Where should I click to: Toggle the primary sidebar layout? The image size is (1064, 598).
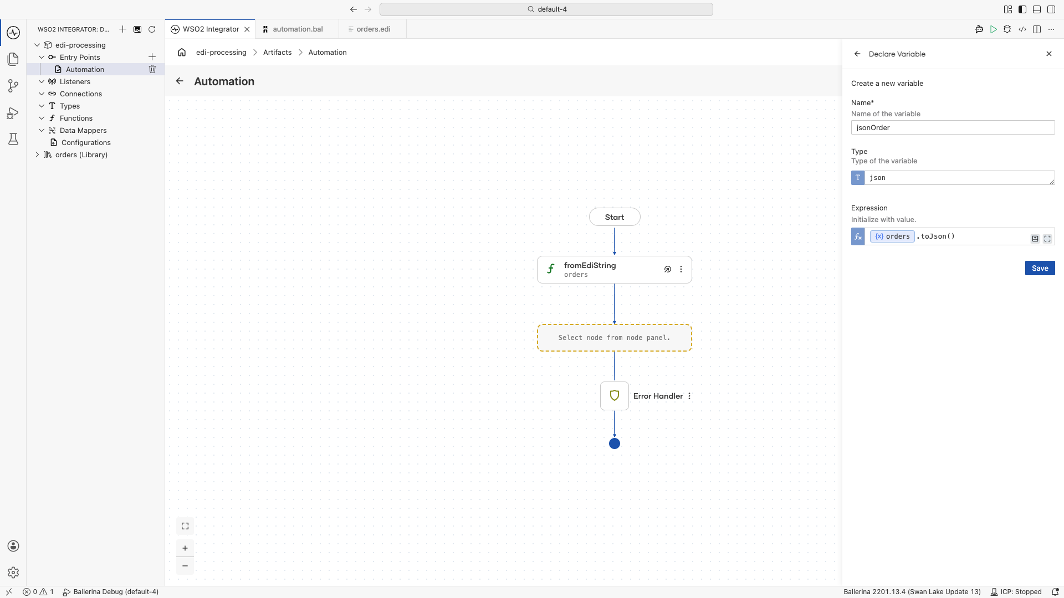click(1022, 9)
